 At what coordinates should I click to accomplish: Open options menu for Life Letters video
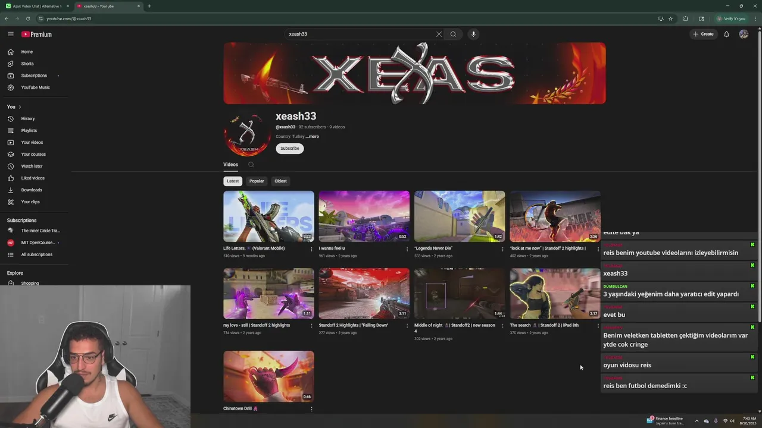pos(311,249)
